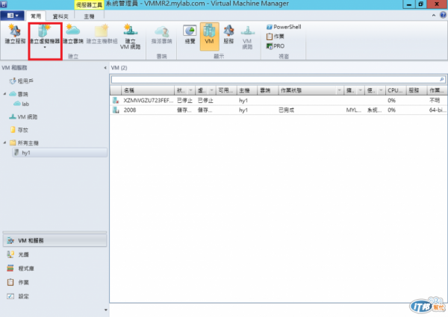Collapse the All Hosts (所有主機) tree arrow
Screen dimensions: 448x317
click(4, 142)
